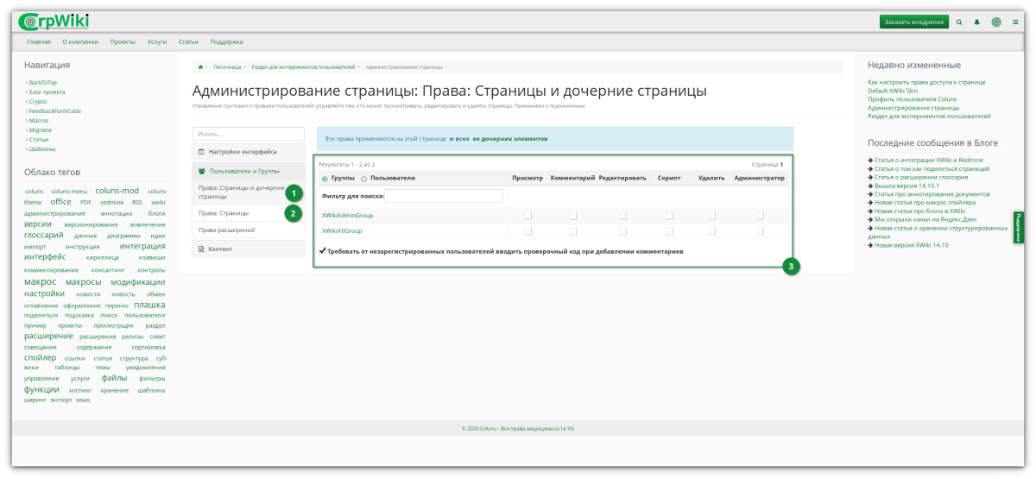Select the Пользователи radio button
Image resolution: width=1036 pixels, height=479 pixels.
[363, 179]
